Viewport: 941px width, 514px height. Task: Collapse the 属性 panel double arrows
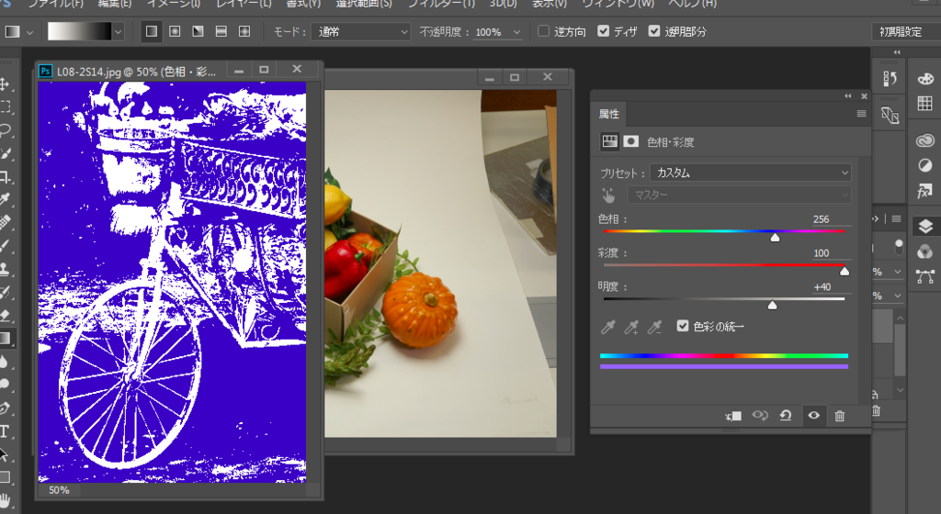tap(848, 95)
